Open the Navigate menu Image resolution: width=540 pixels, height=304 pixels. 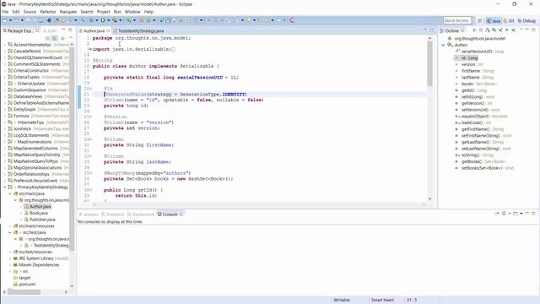[68, 12]
